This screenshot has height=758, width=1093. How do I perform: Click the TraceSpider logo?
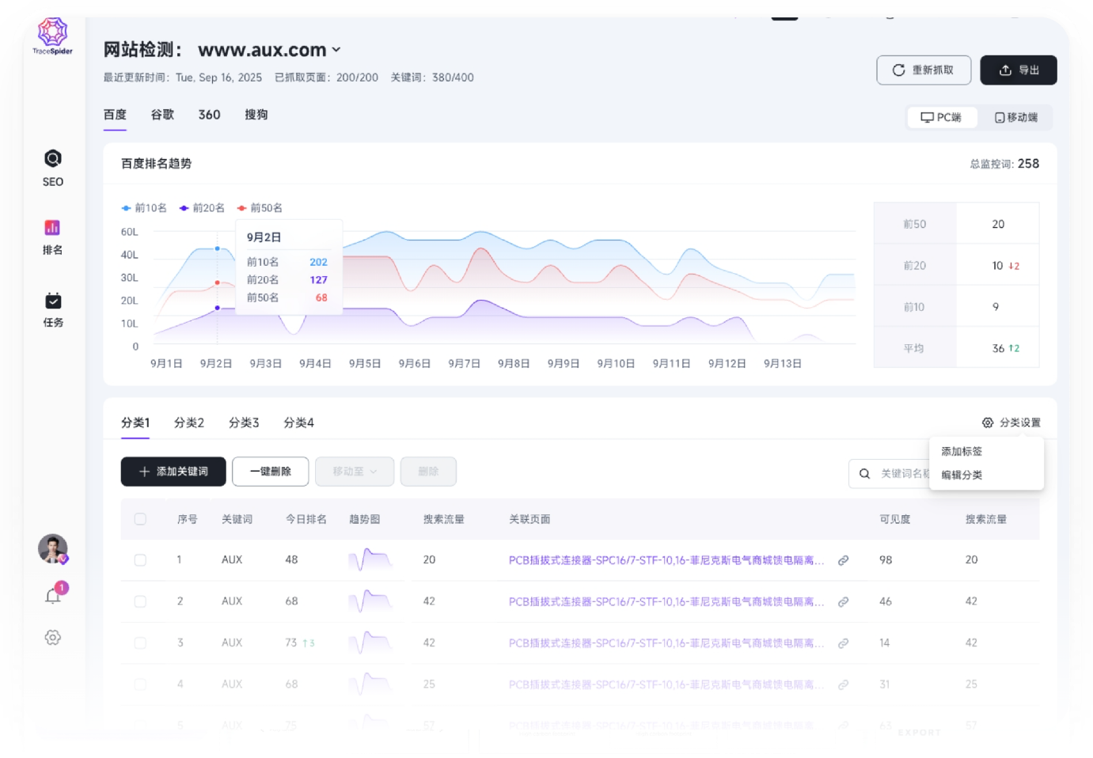52,36
